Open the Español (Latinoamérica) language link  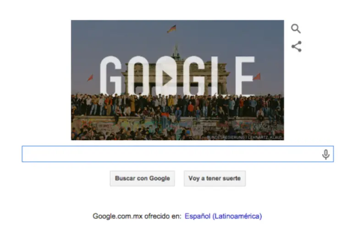(x=223, y=216)
